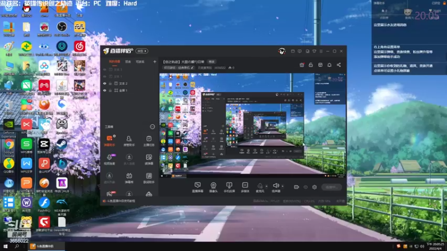Viewport: 447px width, 251px height.
Task: Open the hamburger menu in the title bar
Action: click(321, 51)
